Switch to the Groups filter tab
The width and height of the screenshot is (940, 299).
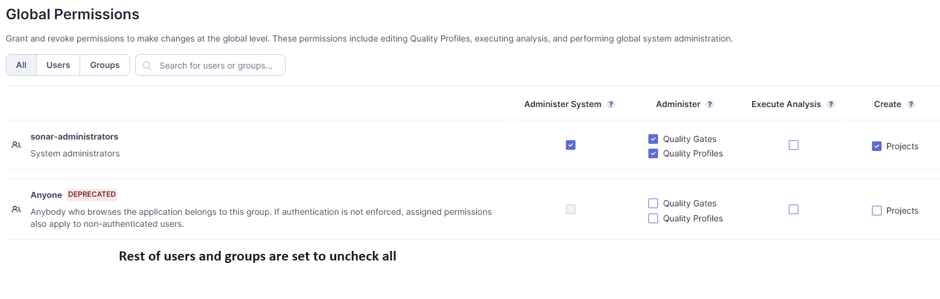(x=105, y=65)
